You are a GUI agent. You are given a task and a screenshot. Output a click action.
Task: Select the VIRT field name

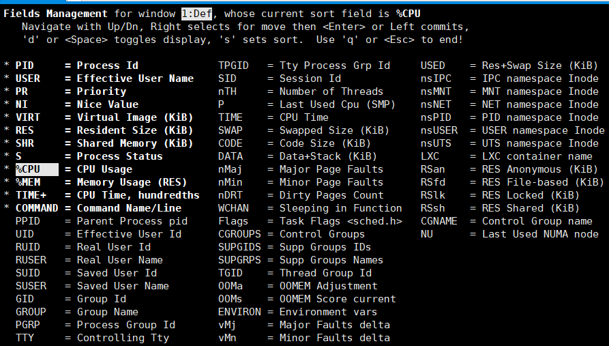pyautogui.click(x=27, y=117)
